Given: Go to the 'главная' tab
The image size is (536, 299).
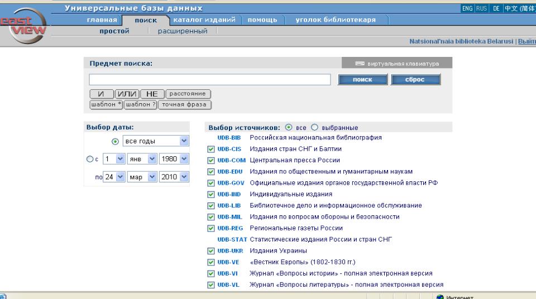Looking at the screenshot, I should pyautogui.click(x=102, y=20).
